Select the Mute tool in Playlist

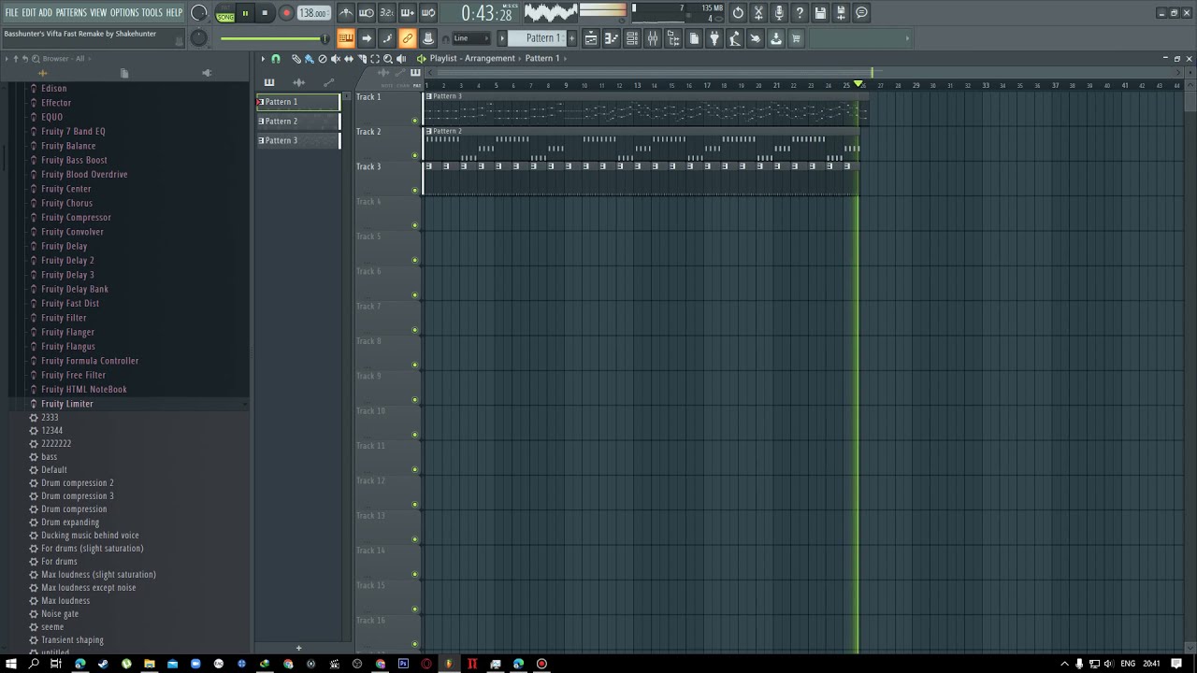click(x=336, y=59)
